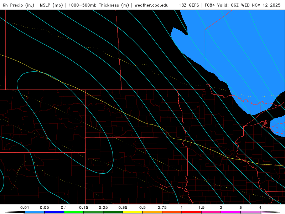Click the hot pink 1.5–2 legend swatch

tap(211, 212)
